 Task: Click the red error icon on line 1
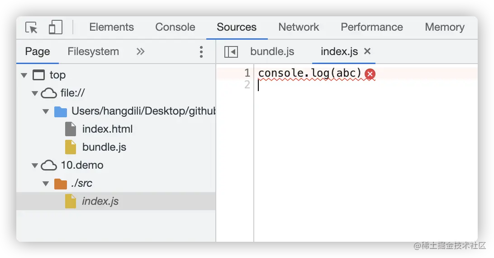[370, 74]
